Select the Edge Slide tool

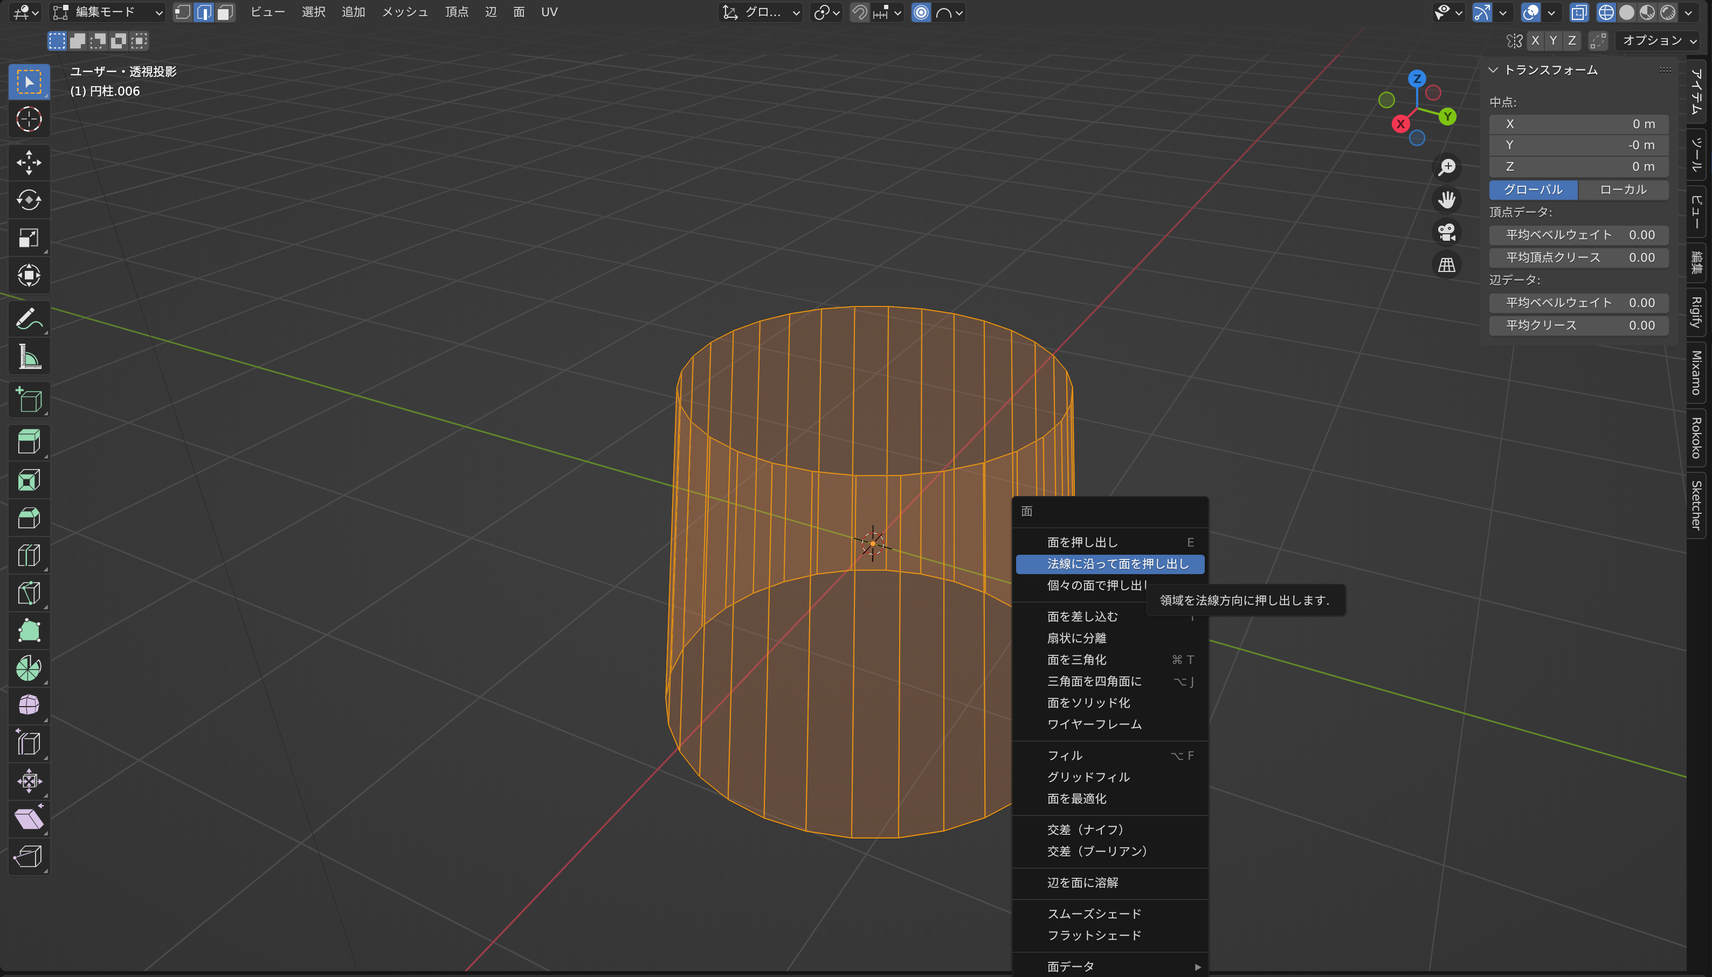click(x=29, y=743)
